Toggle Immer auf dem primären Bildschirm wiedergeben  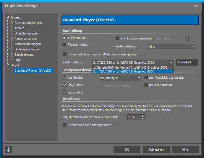point(65,54)
